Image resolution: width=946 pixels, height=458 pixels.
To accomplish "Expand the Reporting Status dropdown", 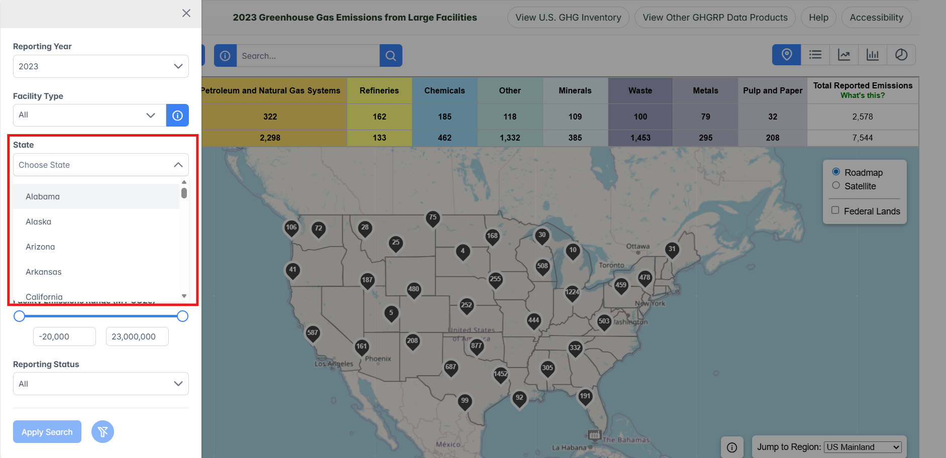I will 100,384.
